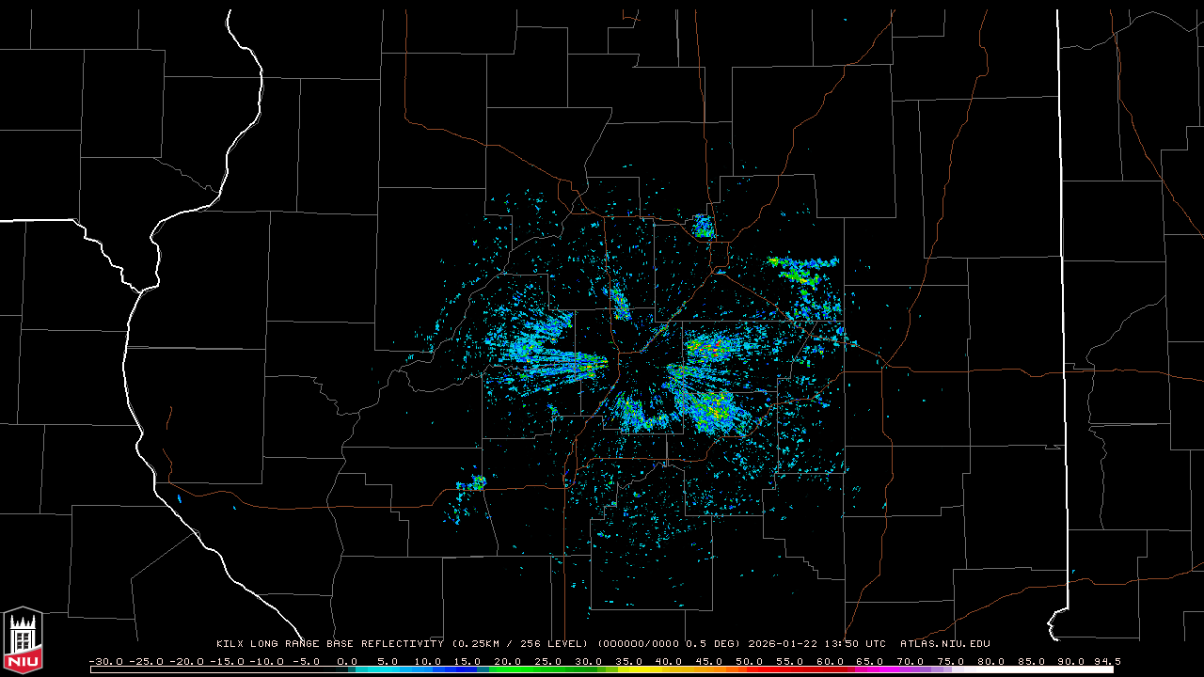Click the small echo blob north of radar
The width and height of the screenshot is (1204, 677).
pos(703,226)
